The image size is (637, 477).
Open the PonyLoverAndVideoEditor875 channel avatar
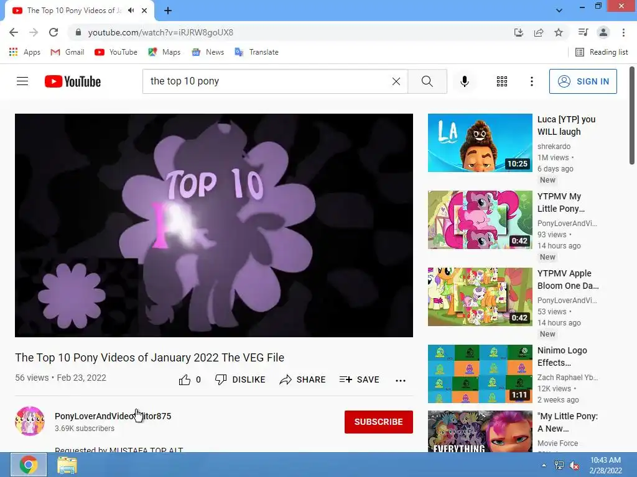point(30,421)
